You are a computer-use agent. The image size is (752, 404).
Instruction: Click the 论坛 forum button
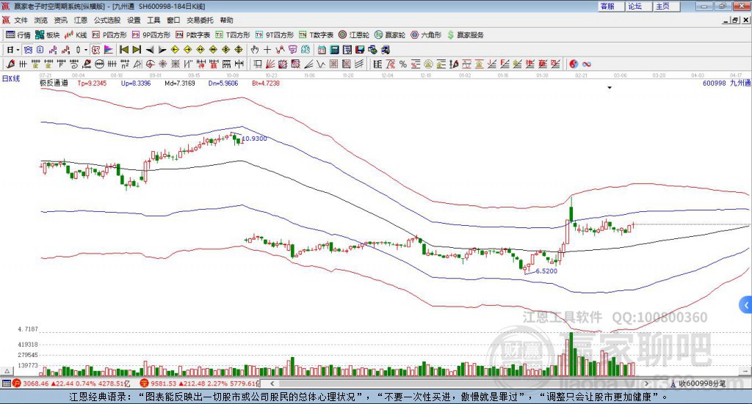(638, 6)
